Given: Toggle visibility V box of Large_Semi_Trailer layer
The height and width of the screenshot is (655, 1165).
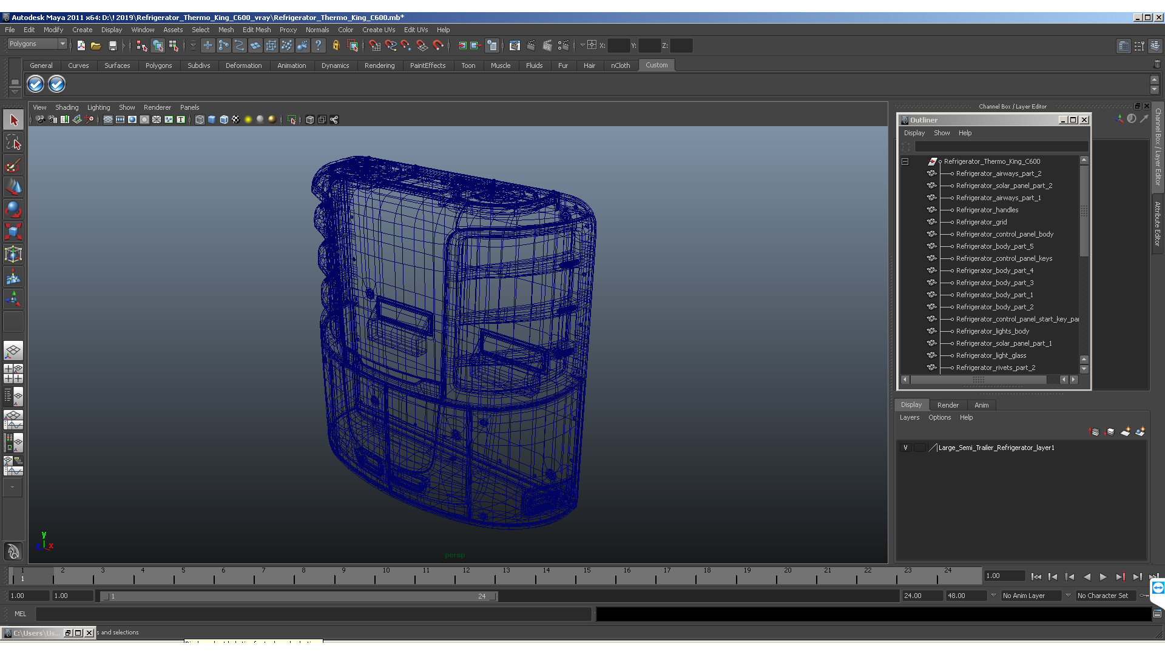Looking at the screenshot, I should coord(905,448).
